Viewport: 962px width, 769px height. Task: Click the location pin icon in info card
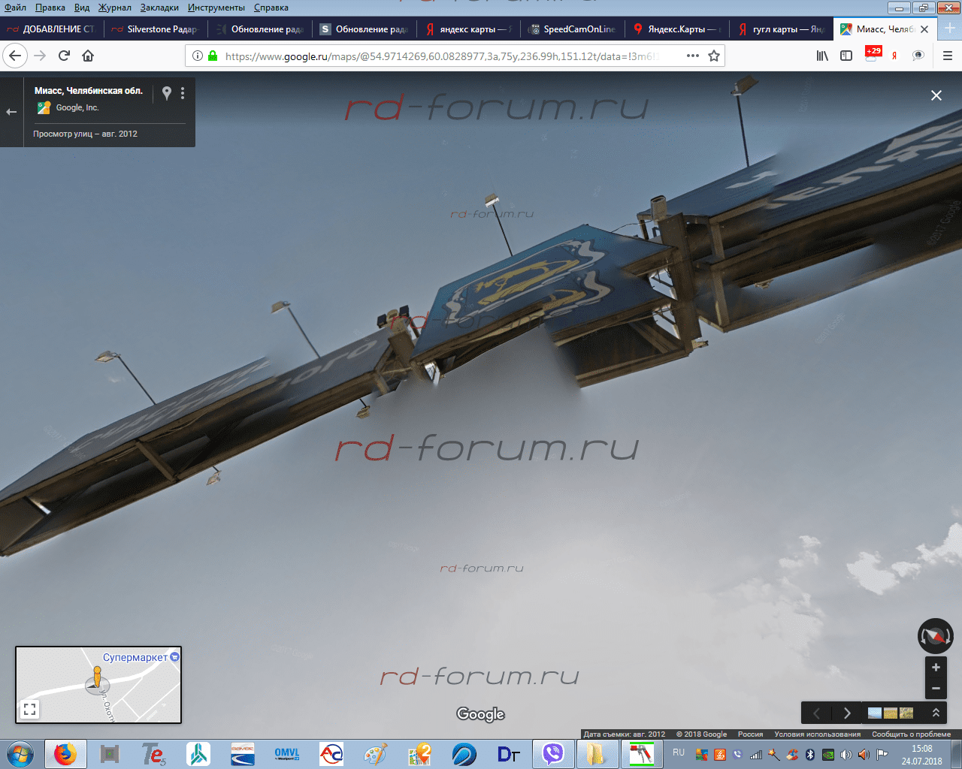tap(167, 93)
